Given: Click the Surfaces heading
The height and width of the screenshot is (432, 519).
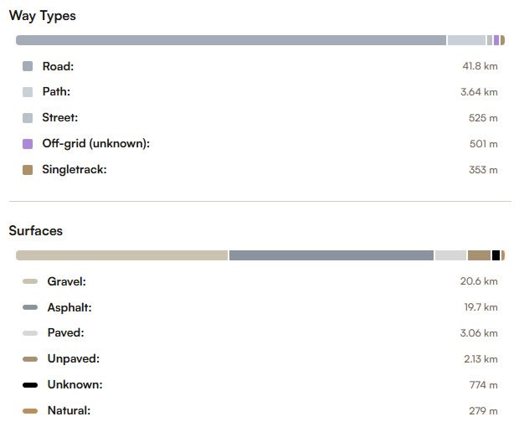Looking at the screenshot, I should [35, 230].
